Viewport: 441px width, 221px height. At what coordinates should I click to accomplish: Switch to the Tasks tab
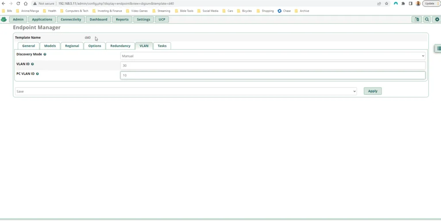(x=162, y=46)
